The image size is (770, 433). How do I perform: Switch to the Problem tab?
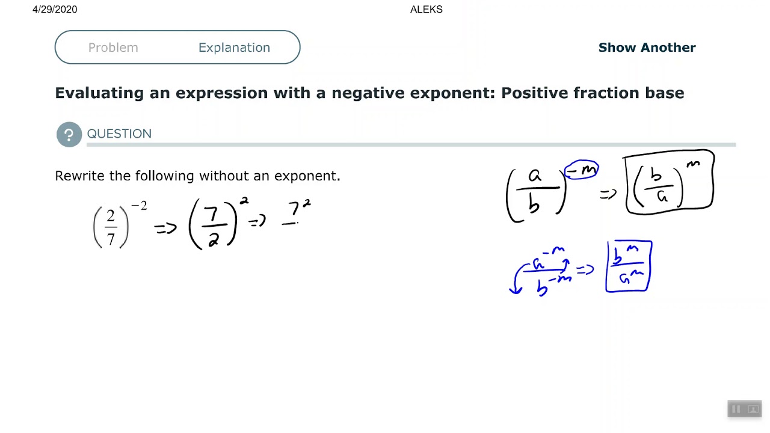click(x=113, y=48)
